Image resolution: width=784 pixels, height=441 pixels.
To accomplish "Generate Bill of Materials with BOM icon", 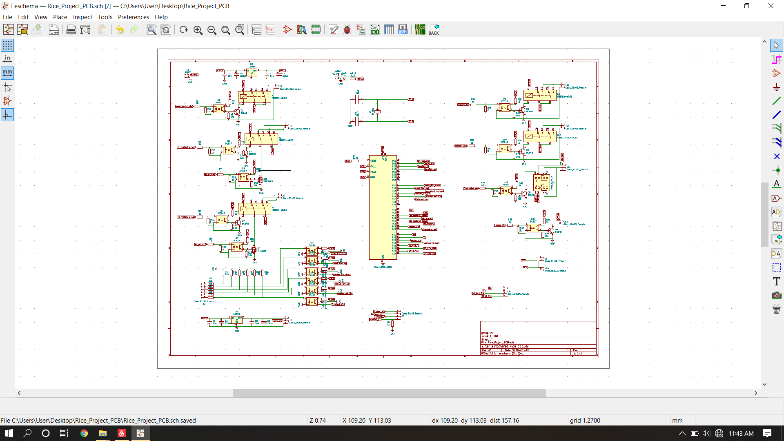I will [403, 29].
